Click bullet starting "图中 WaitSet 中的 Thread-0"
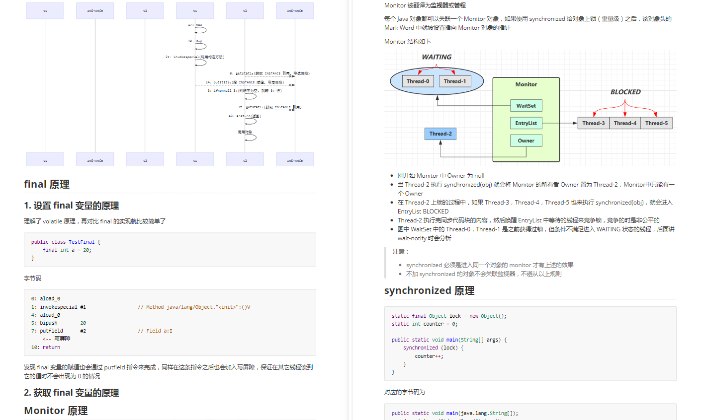 coord(536,234)
